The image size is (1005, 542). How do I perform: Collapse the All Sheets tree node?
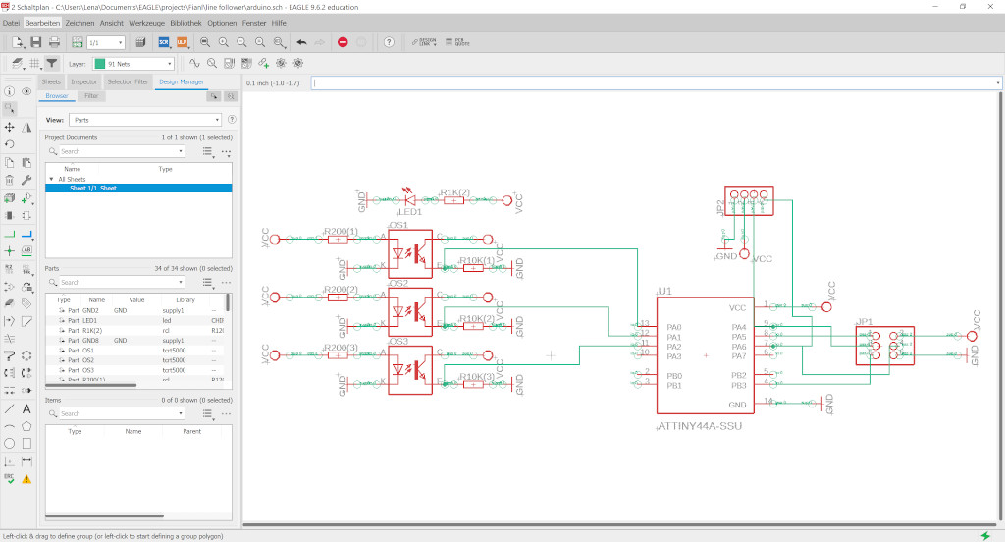pos(51,179)
